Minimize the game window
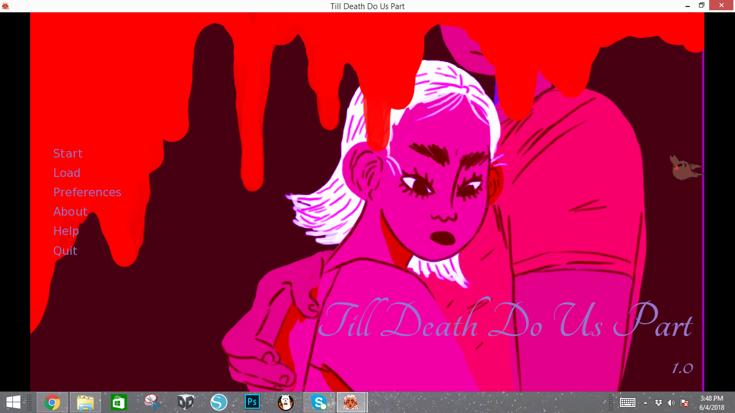The height and width of the screenshot is (413, 735). tap(688, 6)
